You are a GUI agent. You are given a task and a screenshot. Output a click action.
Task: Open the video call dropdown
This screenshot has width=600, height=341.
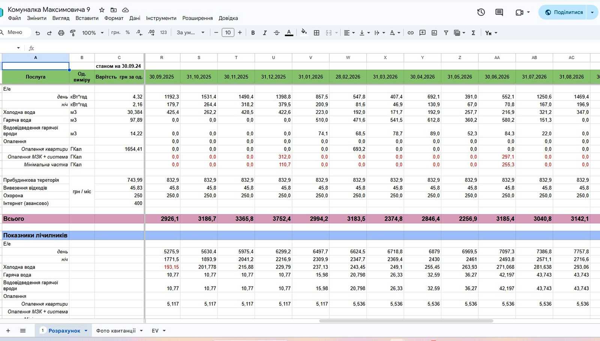[x=528, y=12]
